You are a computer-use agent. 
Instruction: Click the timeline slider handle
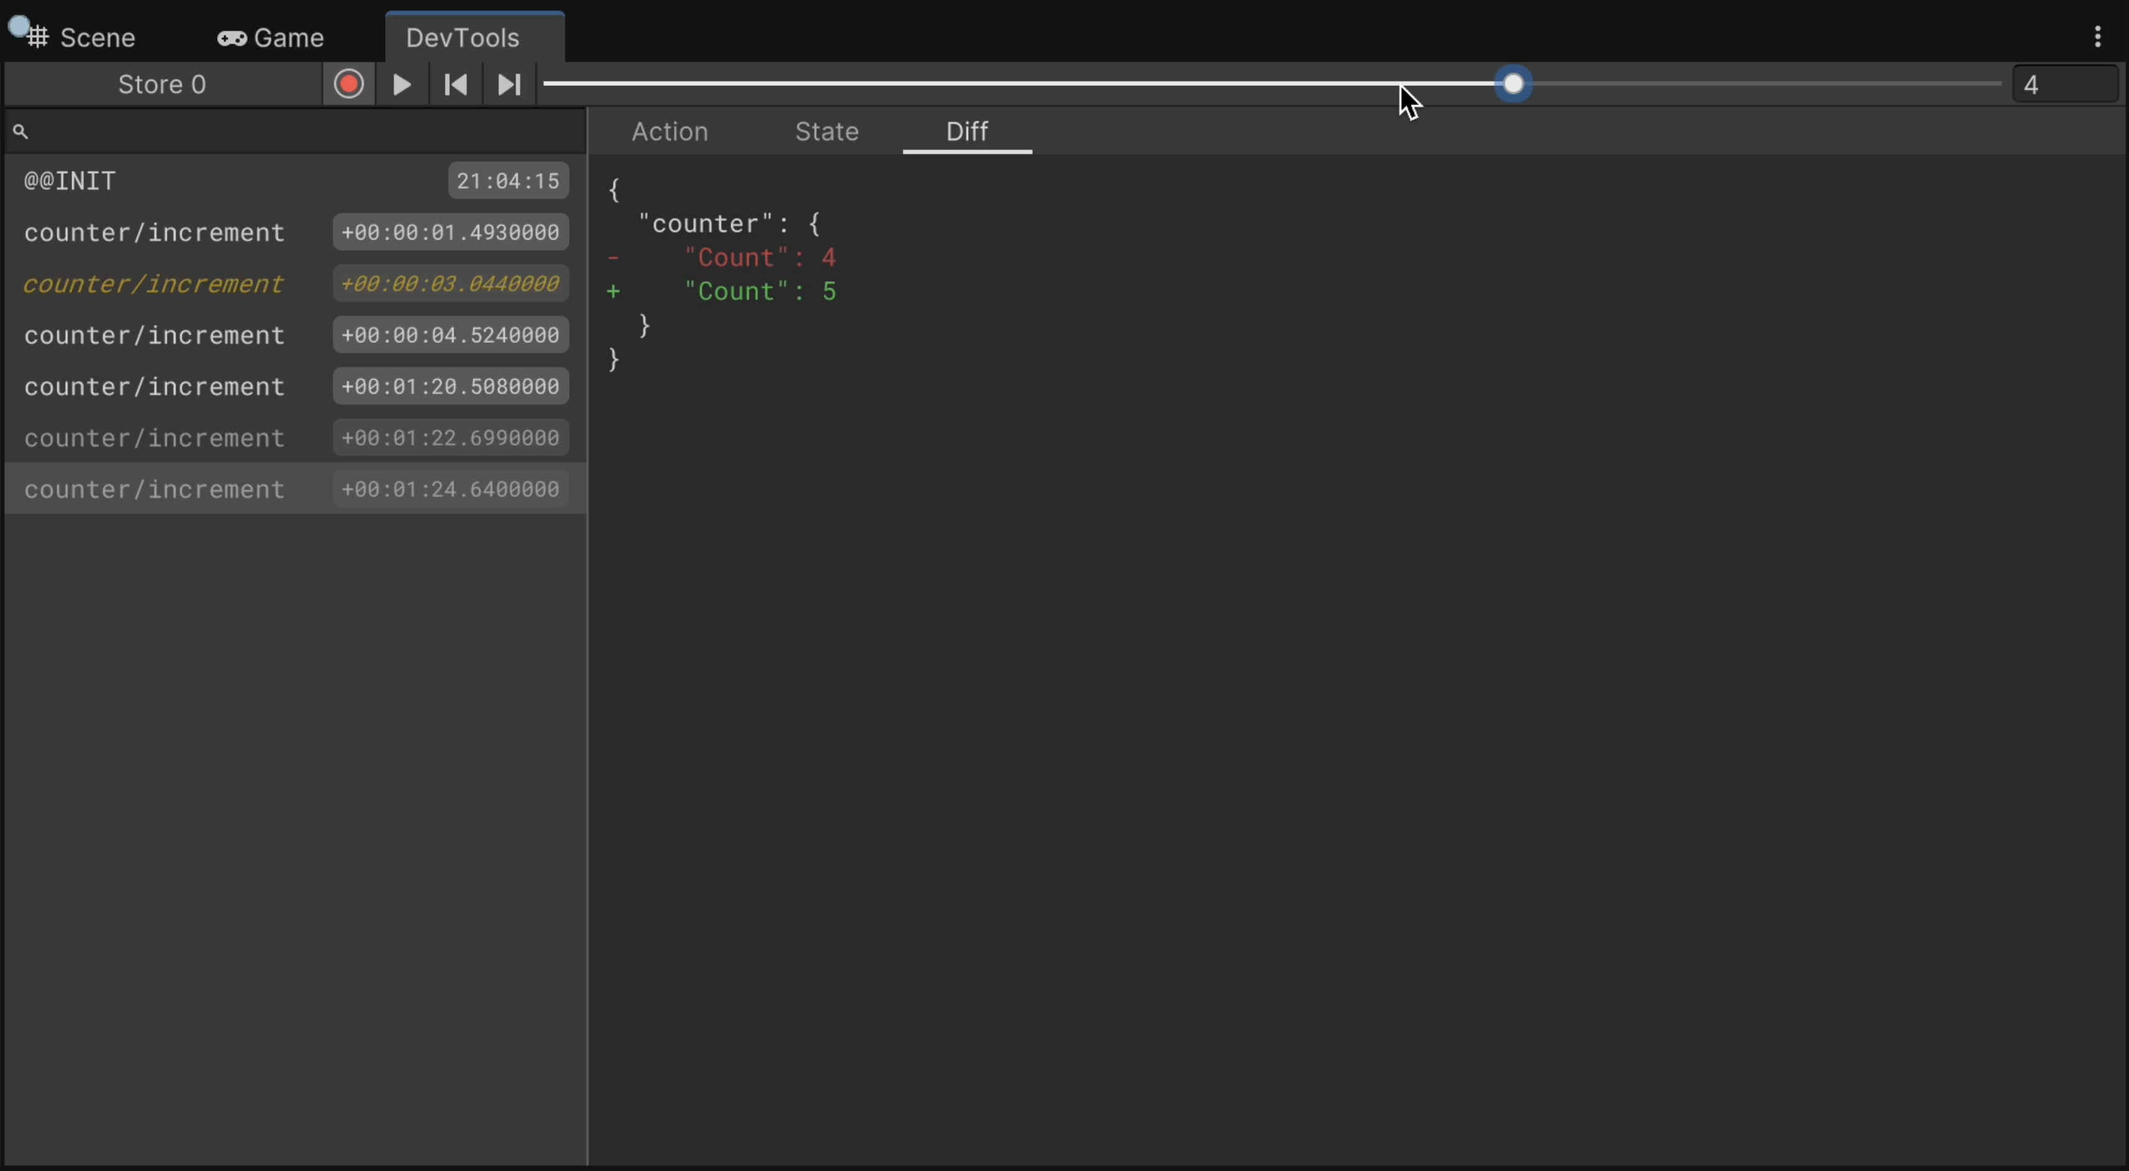(x=1513, y=84)
